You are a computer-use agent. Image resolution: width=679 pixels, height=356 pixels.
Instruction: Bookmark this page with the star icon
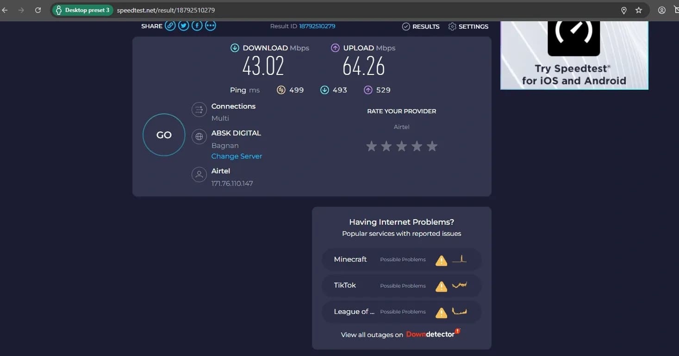(639, 10)
